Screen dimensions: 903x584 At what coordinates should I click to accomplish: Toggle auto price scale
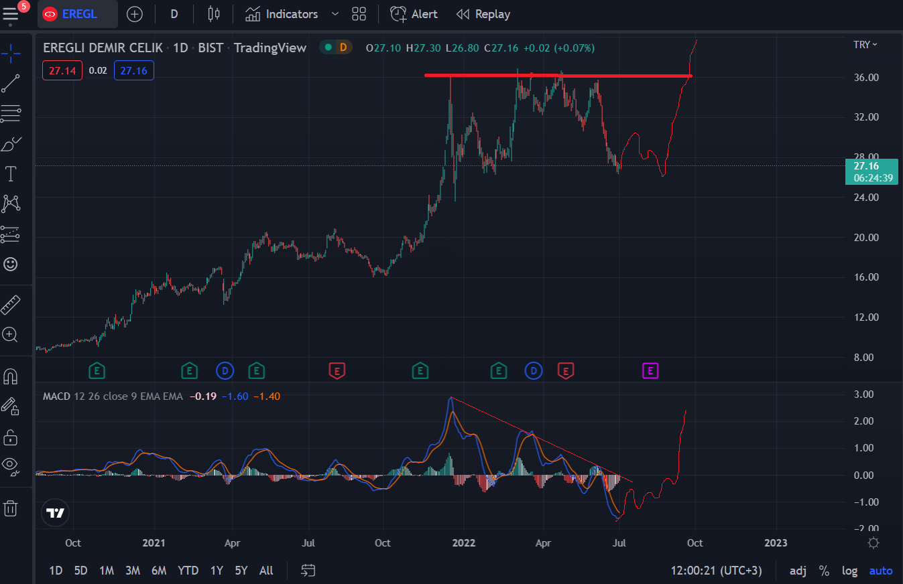point(881,571)
